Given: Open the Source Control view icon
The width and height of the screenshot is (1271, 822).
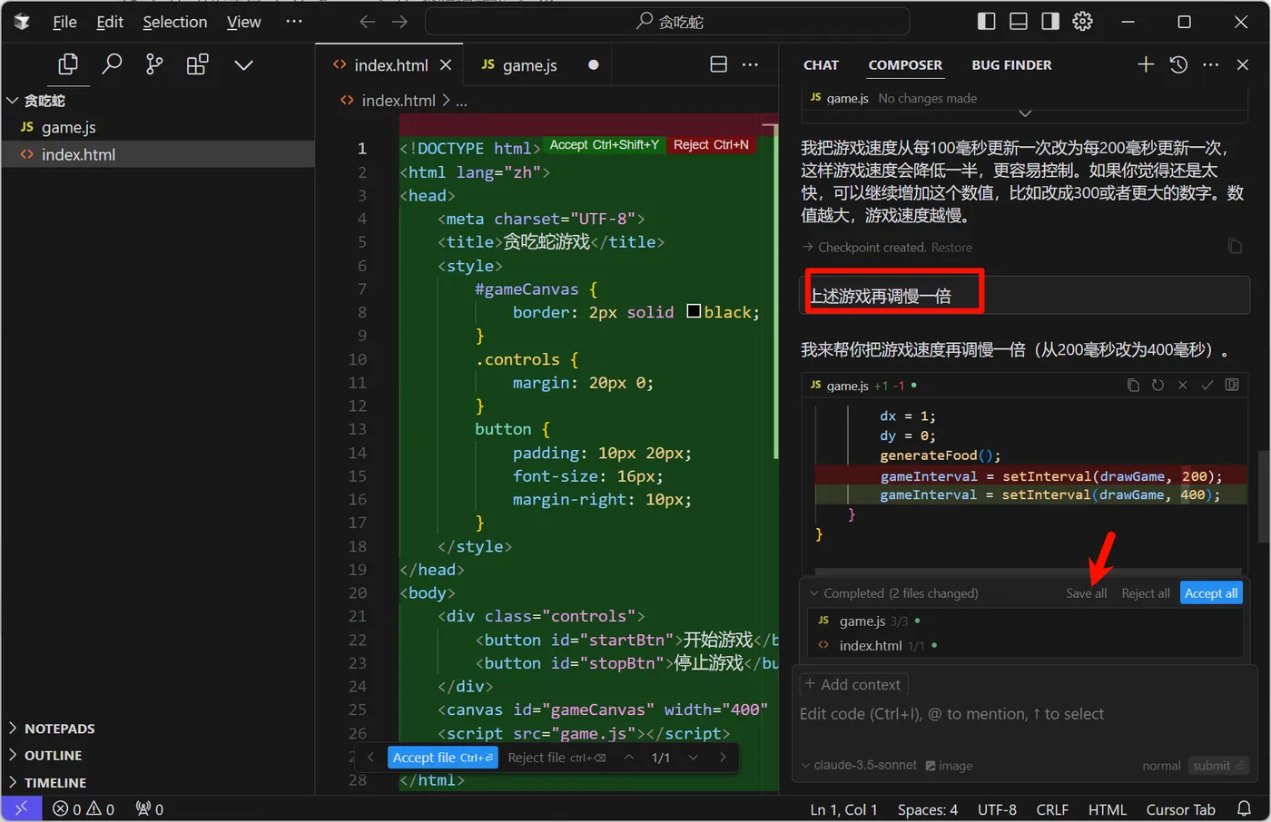Looking at the screenshot, I should [154, 64].
